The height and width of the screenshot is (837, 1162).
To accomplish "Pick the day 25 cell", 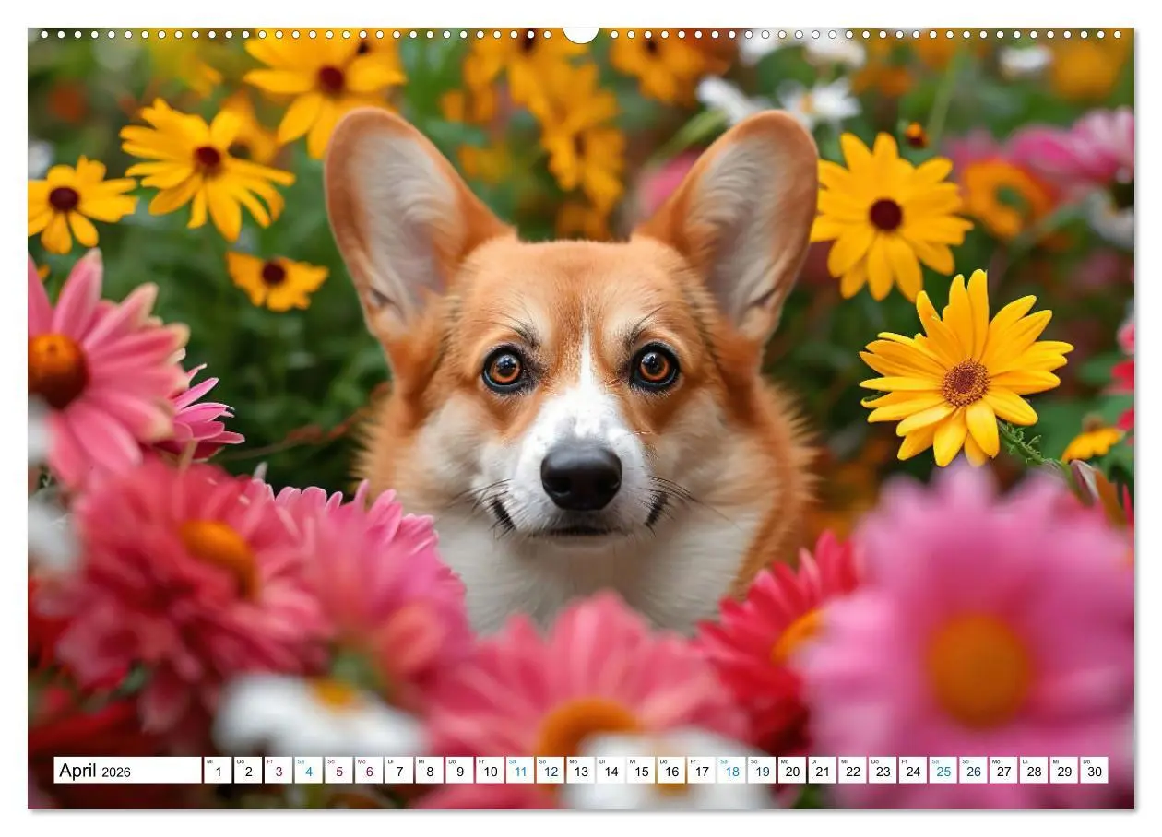I will point(943,771).
